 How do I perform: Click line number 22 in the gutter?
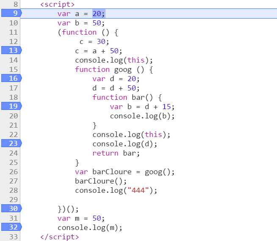pos(14,134)
